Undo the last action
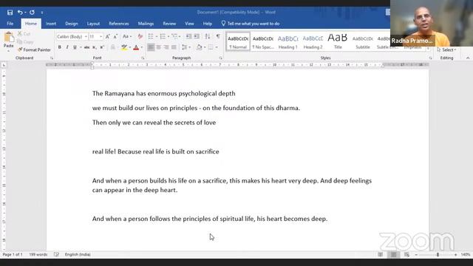The image size is (473, 266). 20,13
